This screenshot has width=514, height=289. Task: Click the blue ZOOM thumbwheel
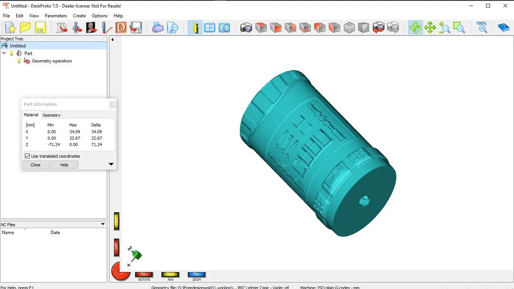click(197, 275)
